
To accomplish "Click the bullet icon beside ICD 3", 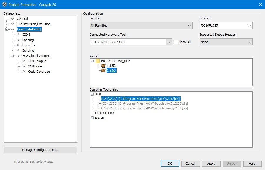I will click(x=18, y=35).
